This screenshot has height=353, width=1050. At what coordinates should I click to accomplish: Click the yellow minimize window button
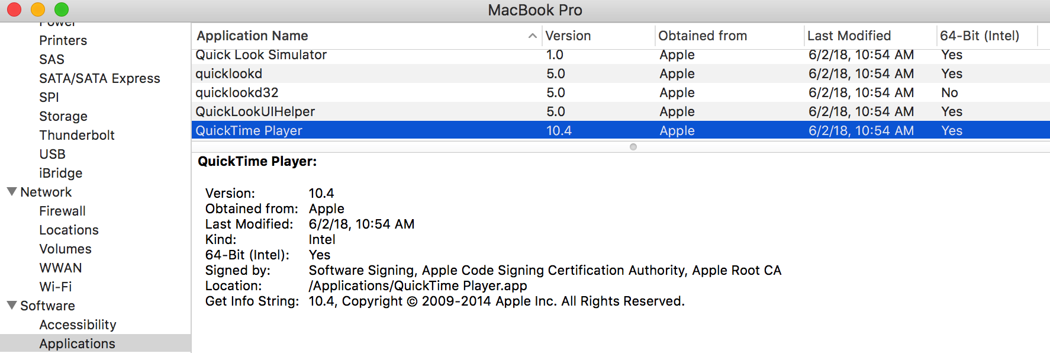[x=38, y=9]
